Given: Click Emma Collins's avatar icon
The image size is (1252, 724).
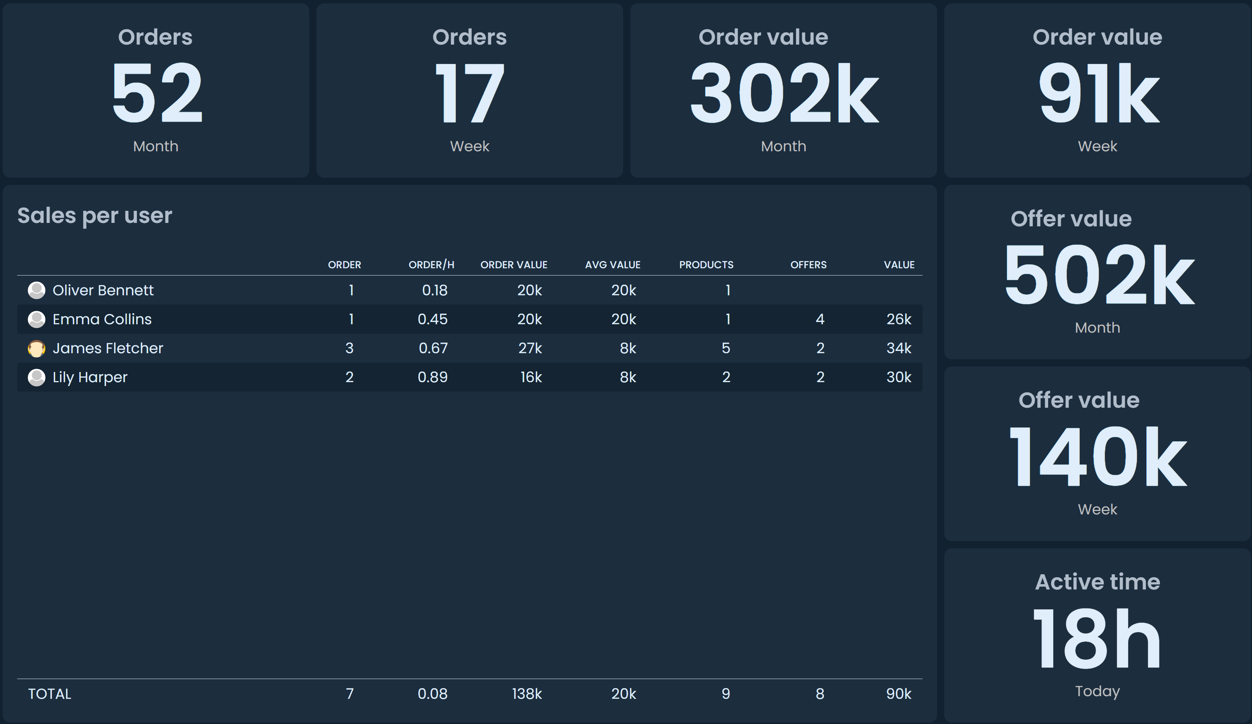Looking at the screenshot, I should (x=36, y=319).
